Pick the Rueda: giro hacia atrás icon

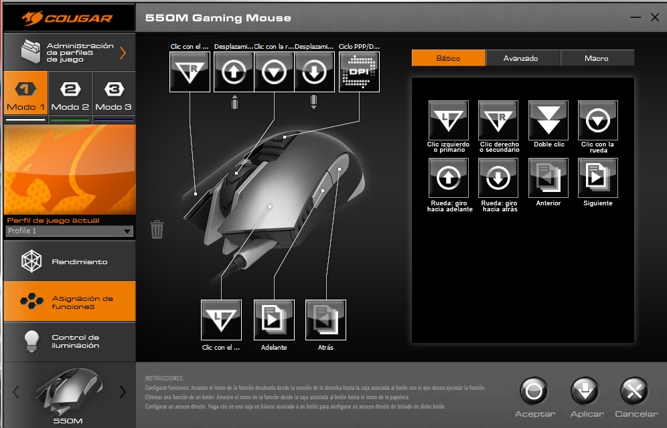tap(498, 178)
